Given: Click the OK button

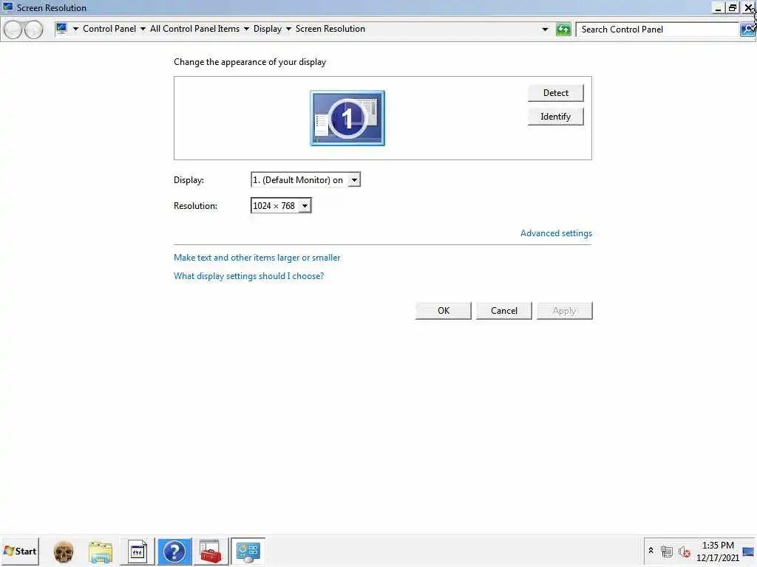Looking at the screenshot, I should 444,311.
